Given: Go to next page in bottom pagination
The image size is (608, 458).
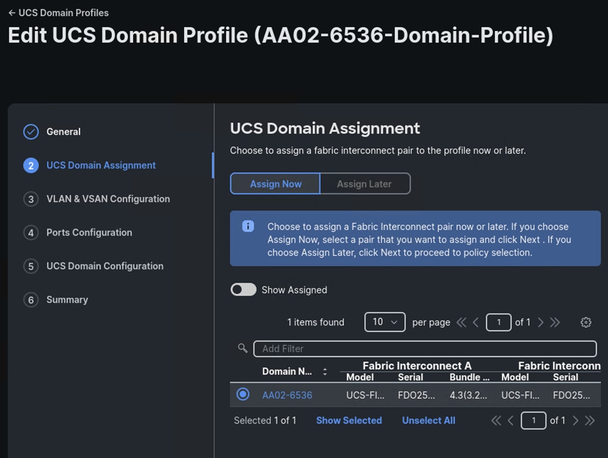Looking at the screenshot, I should point(575,421).
